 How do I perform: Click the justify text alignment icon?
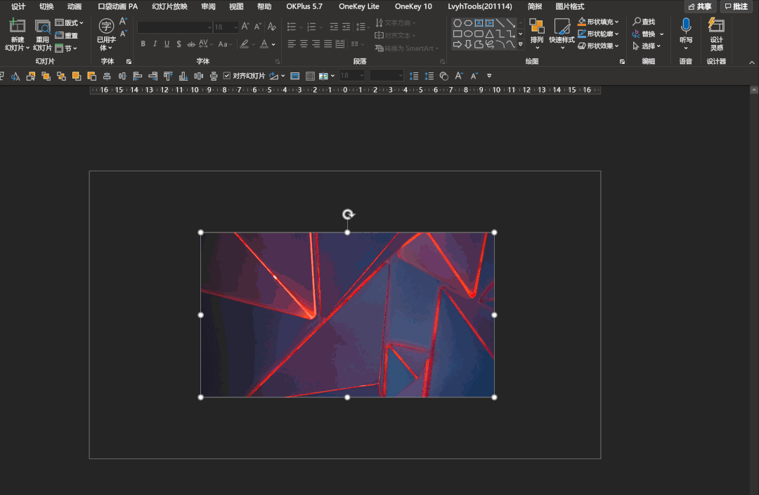click(x=327, y=44)
